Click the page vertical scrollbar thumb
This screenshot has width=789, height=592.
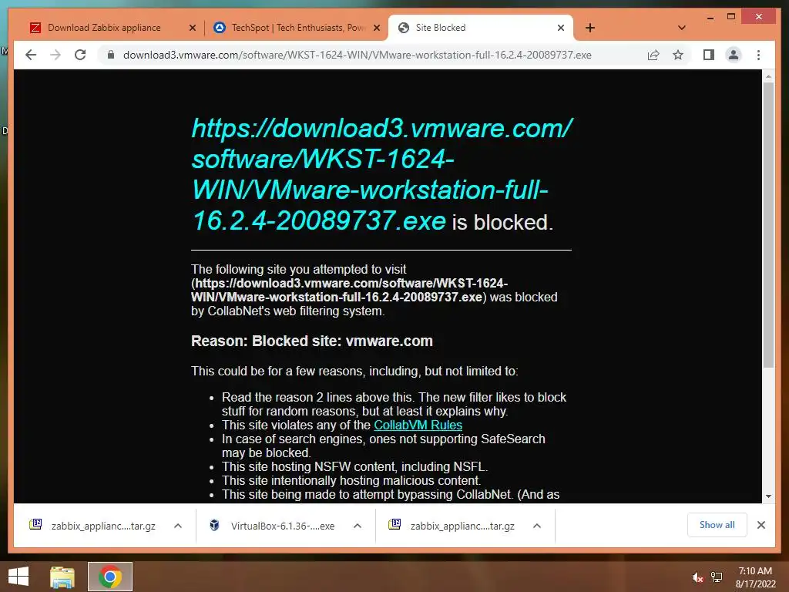[768, 225]
